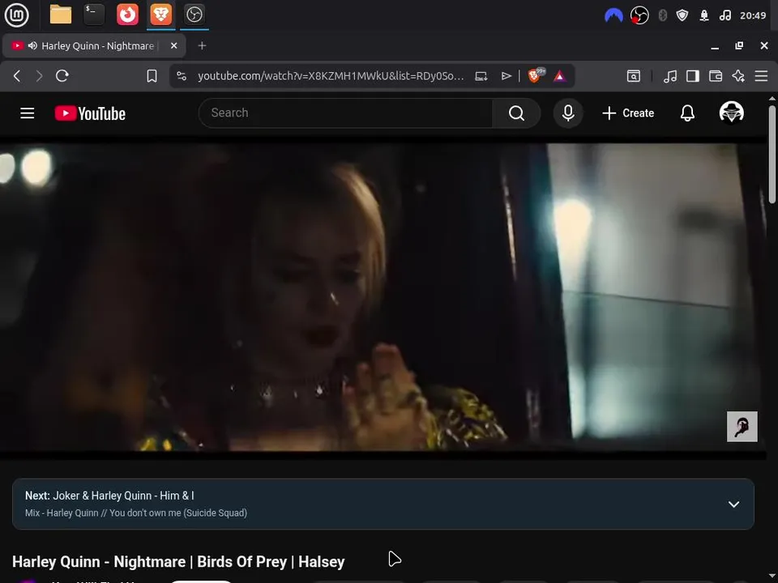Image resolution: width=778 pixels, height=583 pixels.
Task: Open the YouTube account avatar menu
Action: [x=731, y=113]
